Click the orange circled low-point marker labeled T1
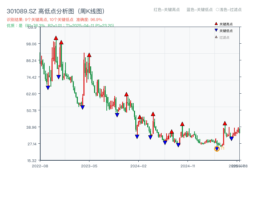The width and height of the screenshot is (266, 200). (x=216, y=149)
